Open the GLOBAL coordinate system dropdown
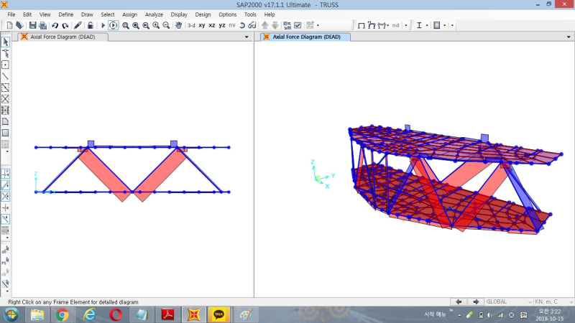This screenshot has width=575, height=323. pos(530,302)
